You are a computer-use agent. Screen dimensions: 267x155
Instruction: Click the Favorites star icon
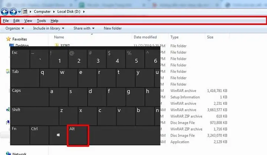click(8, 39)
